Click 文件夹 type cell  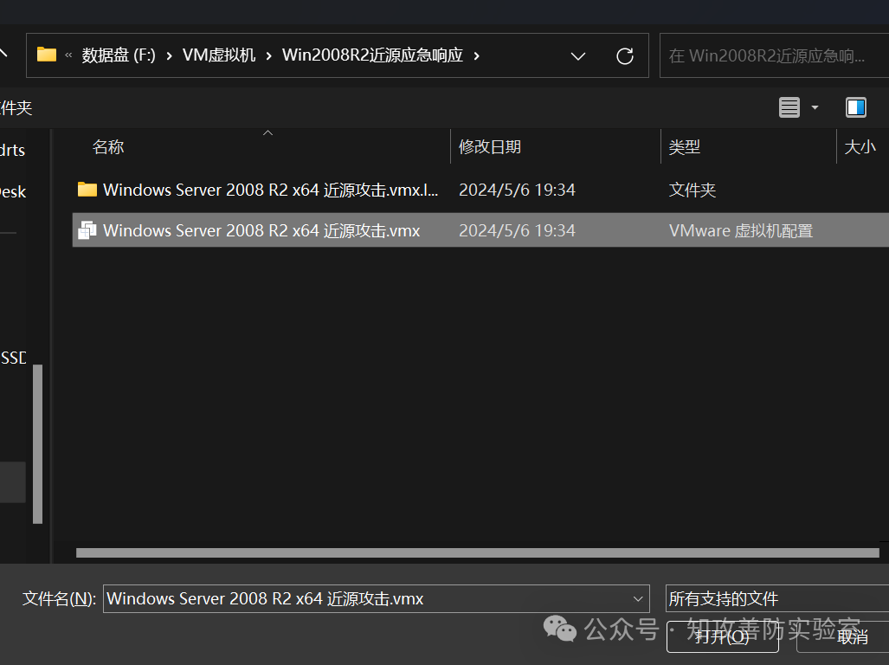pos(693,190)
